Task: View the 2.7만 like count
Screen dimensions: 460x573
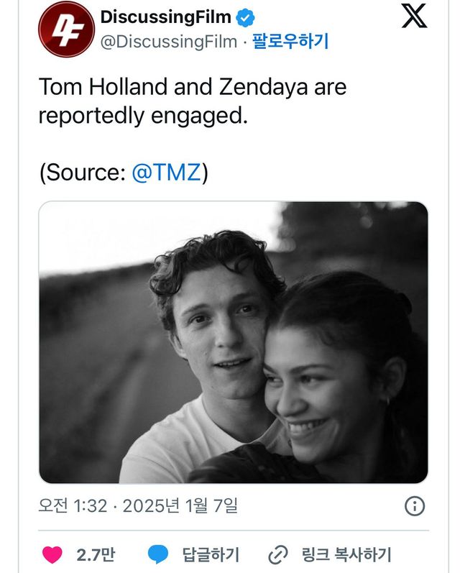Action: (96, 554)
